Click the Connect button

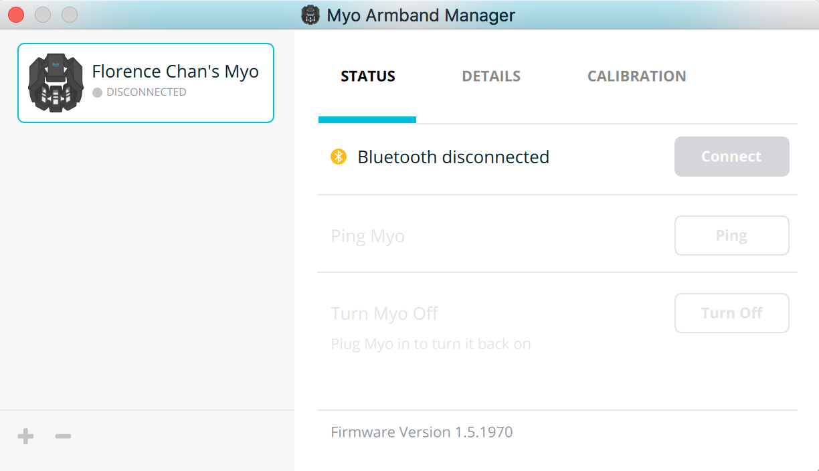click(732, 157)
